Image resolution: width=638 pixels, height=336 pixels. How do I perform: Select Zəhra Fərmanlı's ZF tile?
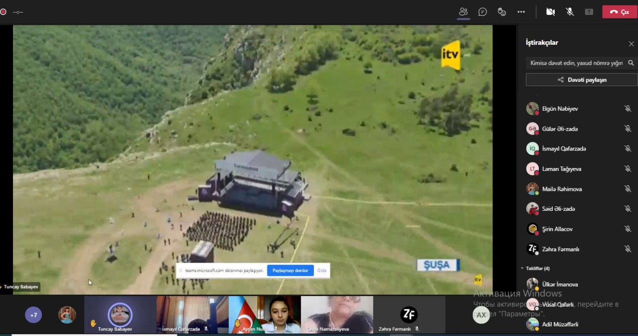coord(409,315)
